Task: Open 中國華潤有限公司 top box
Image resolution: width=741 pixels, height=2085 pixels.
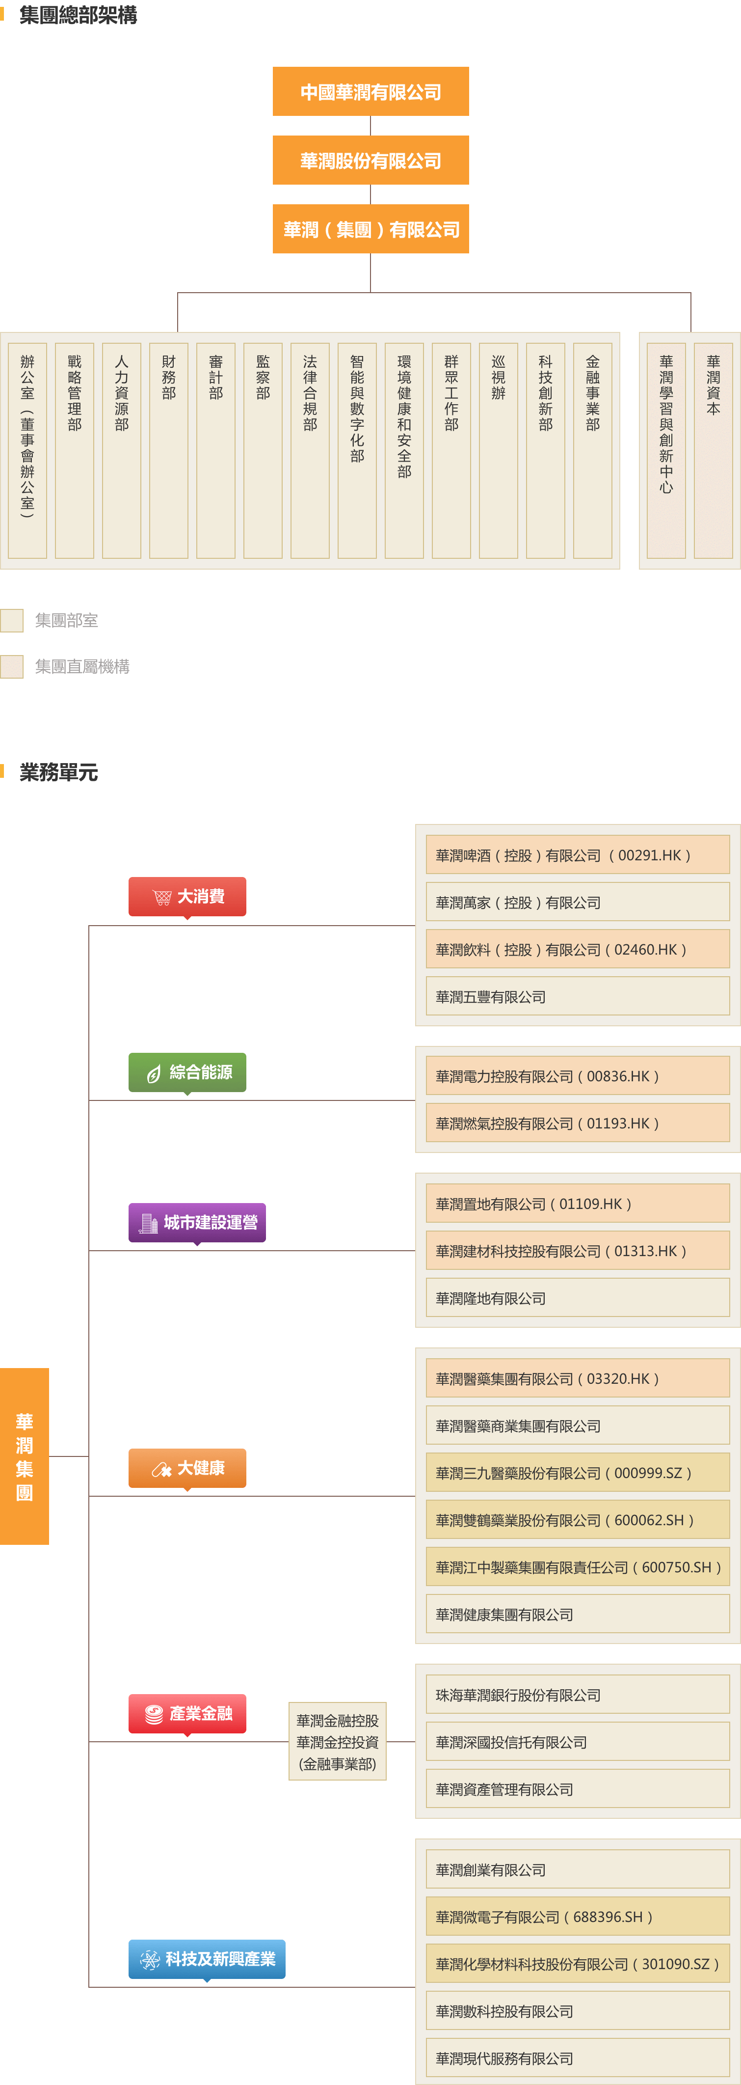Action: point(370,92)
